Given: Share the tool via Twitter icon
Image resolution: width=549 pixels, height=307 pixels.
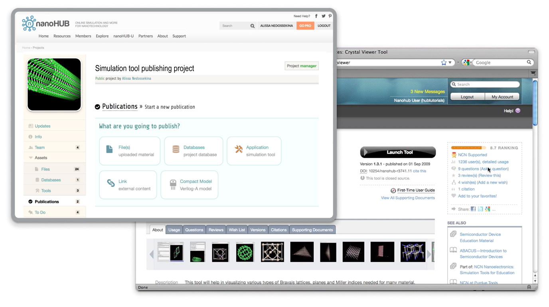Looking at the screenshot, I should (480, 209).
